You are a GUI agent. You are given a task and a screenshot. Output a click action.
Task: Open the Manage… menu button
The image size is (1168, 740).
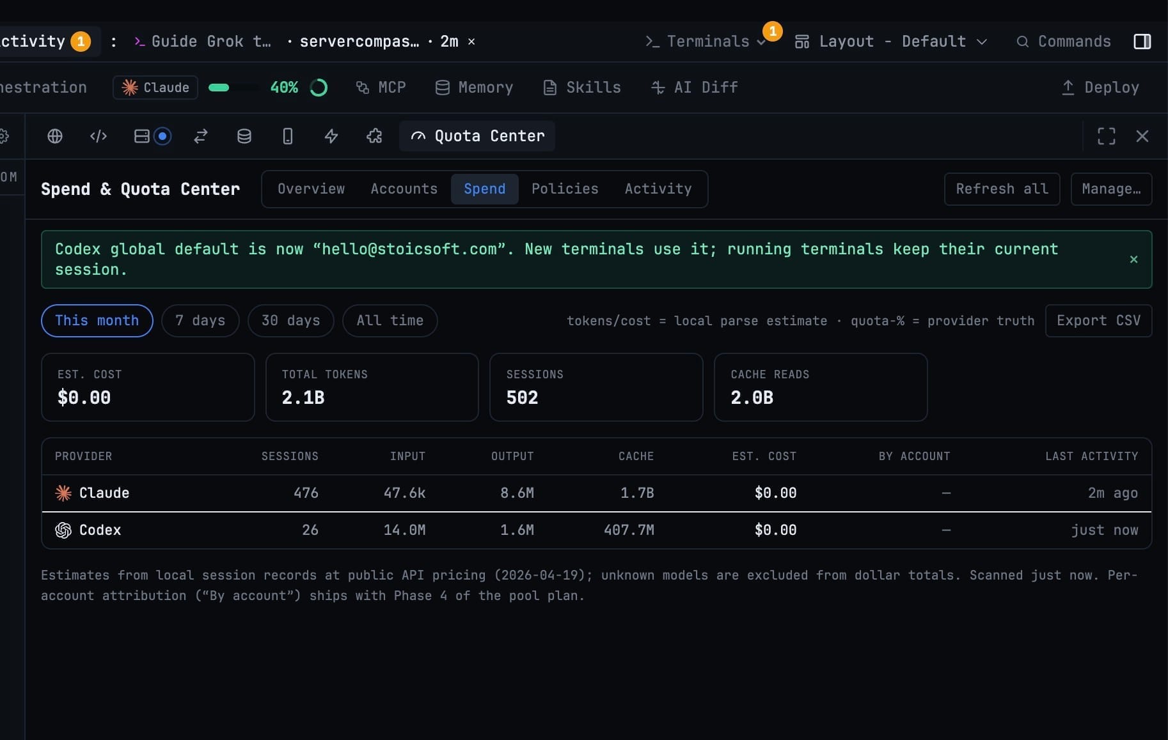[1111, 189]
